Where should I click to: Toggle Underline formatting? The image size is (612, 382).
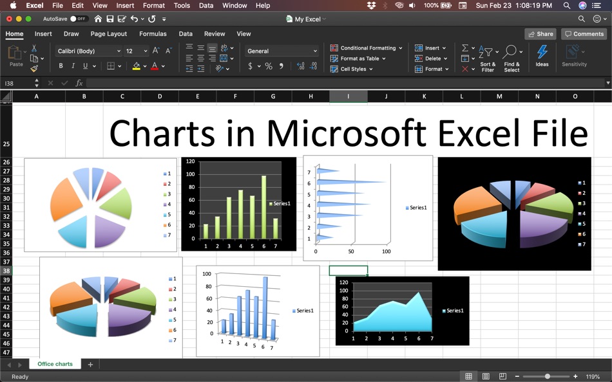pos(85,66)
